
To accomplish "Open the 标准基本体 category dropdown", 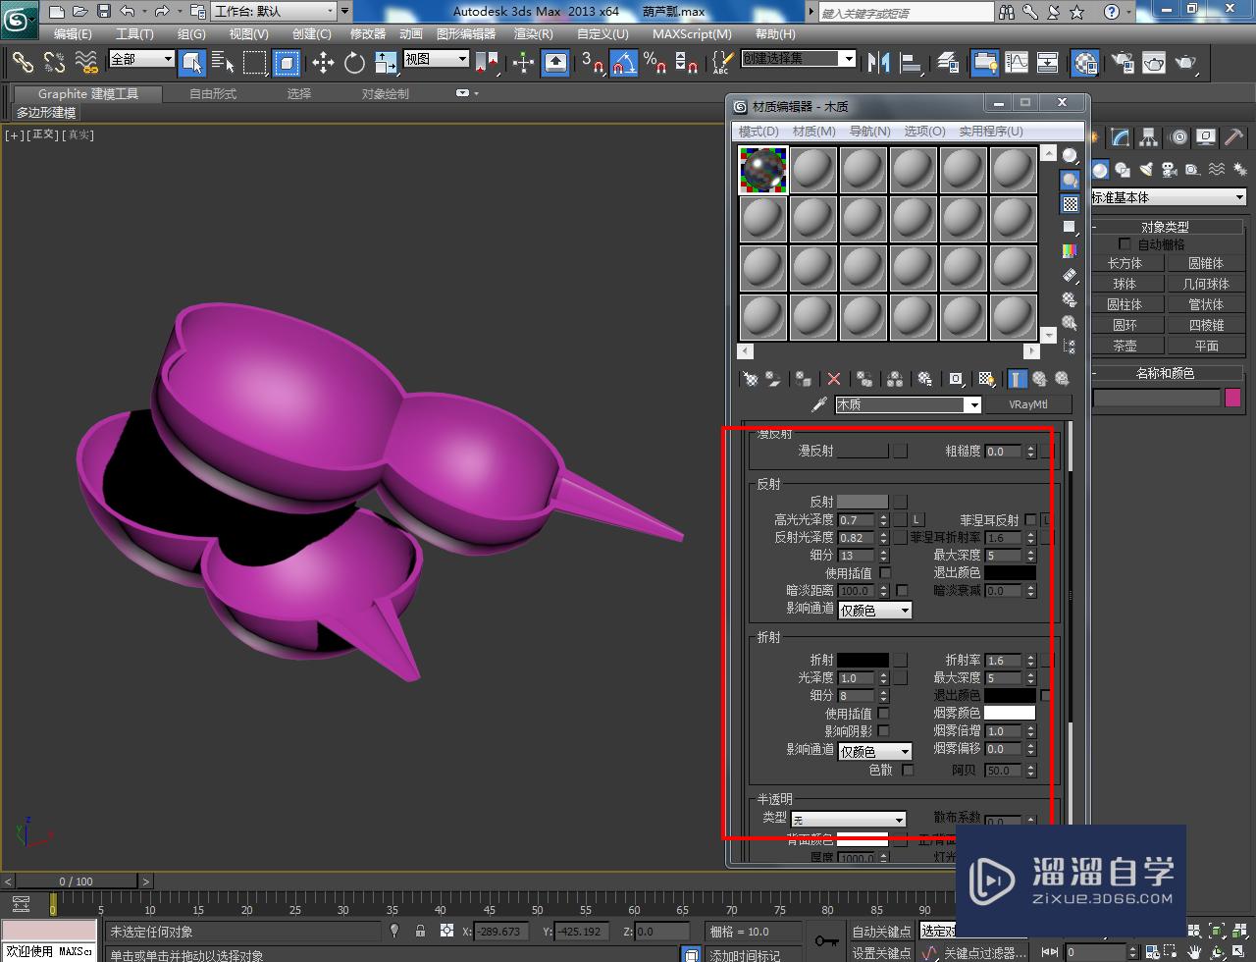I will (x=1168, y=197).
